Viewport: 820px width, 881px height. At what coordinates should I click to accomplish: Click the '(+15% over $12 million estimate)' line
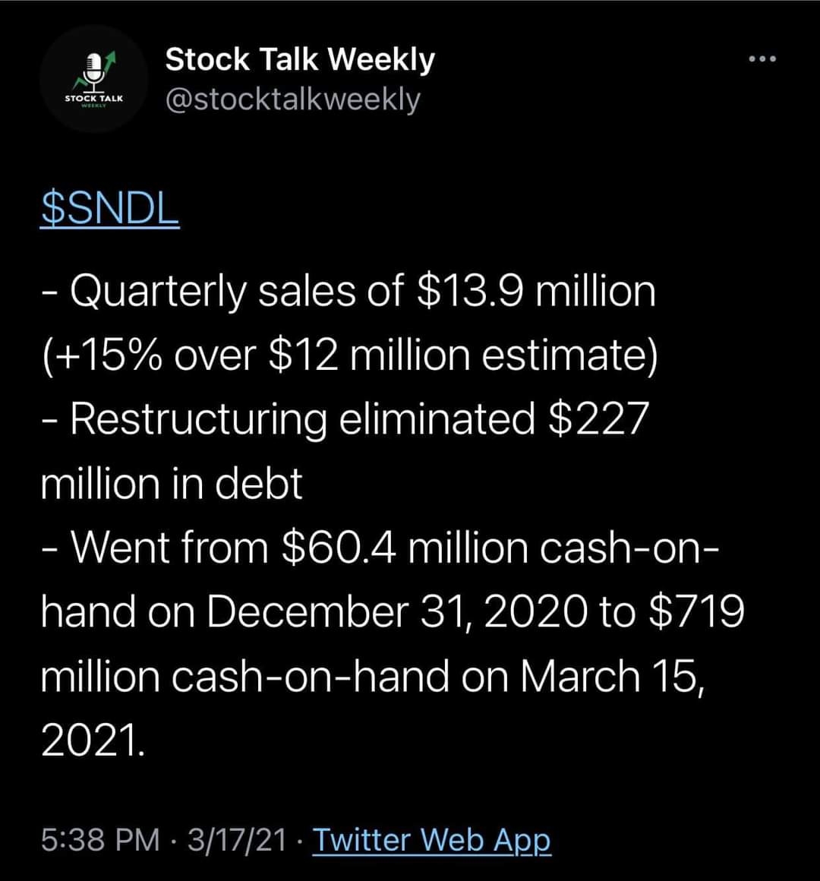point(349,355)
